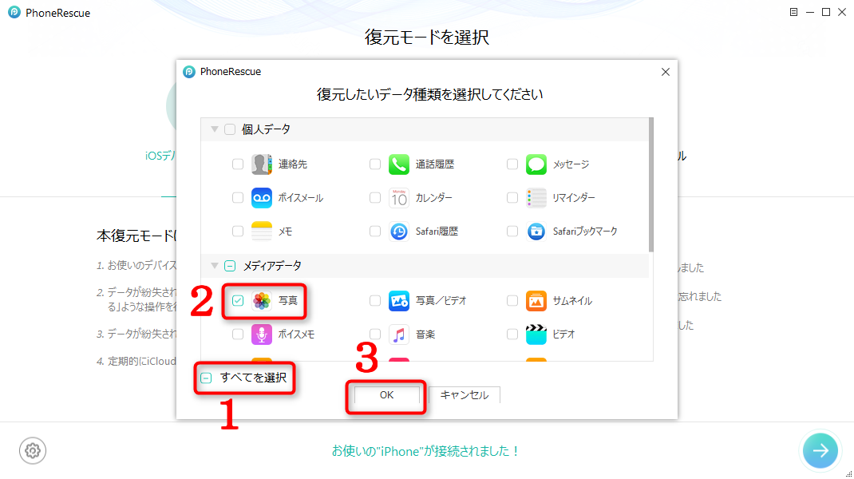Click the 個人データ heading text
This screenshot has height=479, width=854.
coord(266,129)
